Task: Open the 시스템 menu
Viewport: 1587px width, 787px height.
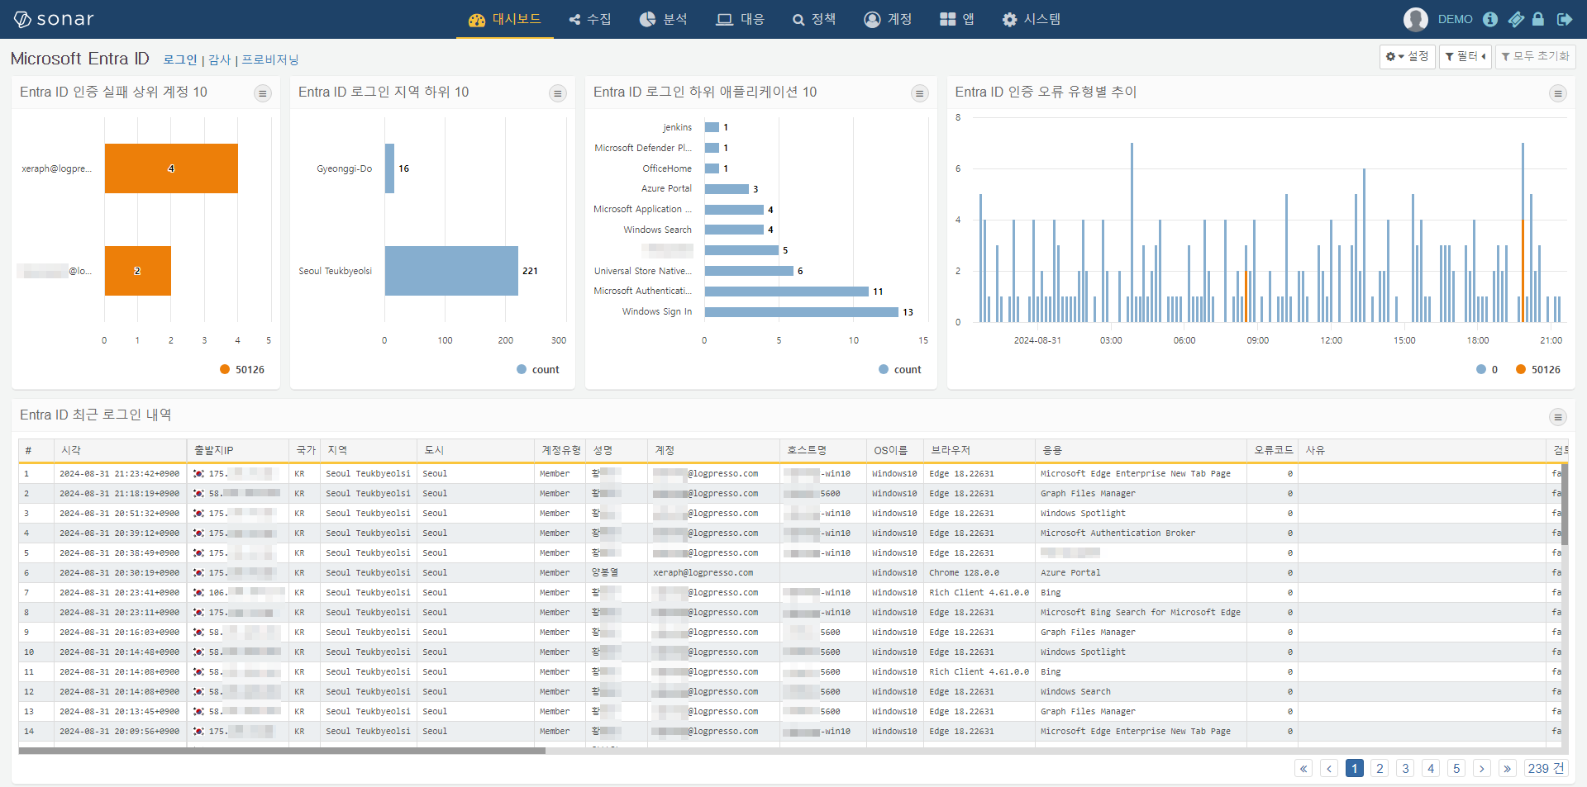Action: [1032, 19]
